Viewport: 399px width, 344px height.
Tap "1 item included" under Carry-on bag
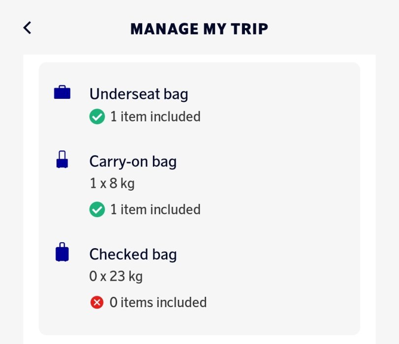pyautogui.click(x=155, y=209)
